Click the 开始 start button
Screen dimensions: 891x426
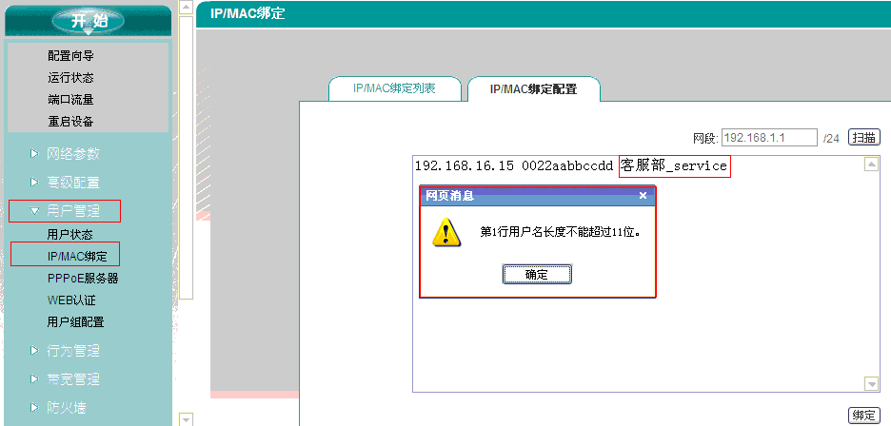pos(87,21)
